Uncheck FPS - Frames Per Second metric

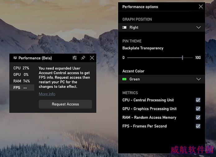point(198,126)
